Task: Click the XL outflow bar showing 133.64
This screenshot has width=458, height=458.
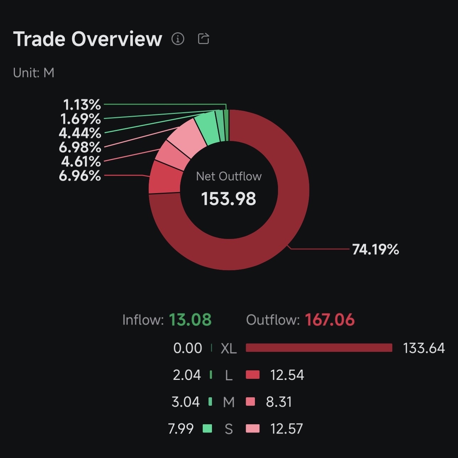Action: coord(319,348)
